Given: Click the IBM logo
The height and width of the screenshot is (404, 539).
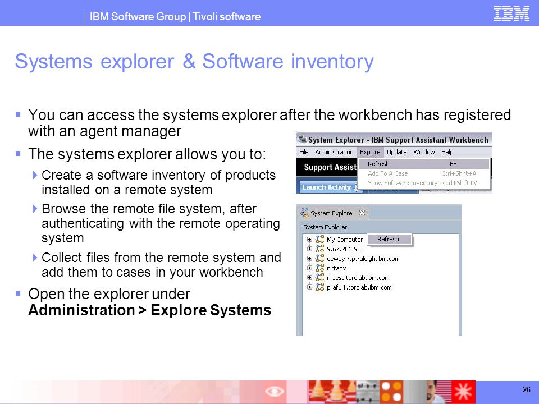Looking at the screenshot, I should [x=511, y=13].
